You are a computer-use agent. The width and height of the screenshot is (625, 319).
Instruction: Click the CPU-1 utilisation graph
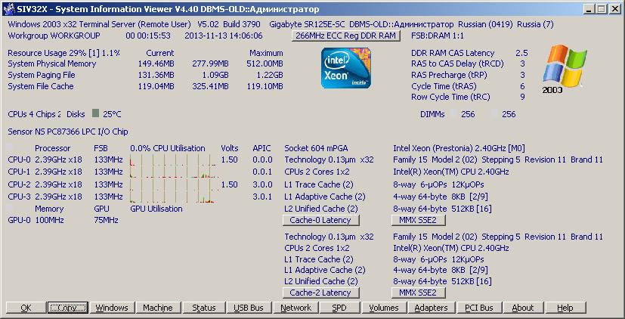(174, 172)
